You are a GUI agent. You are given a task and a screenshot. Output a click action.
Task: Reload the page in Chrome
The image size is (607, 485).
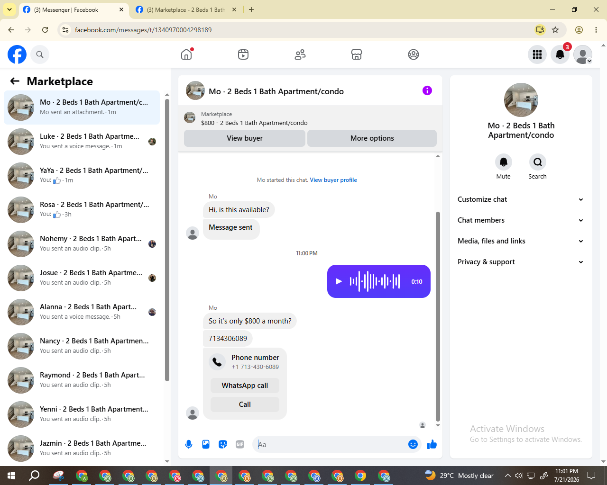click(45, 30)
